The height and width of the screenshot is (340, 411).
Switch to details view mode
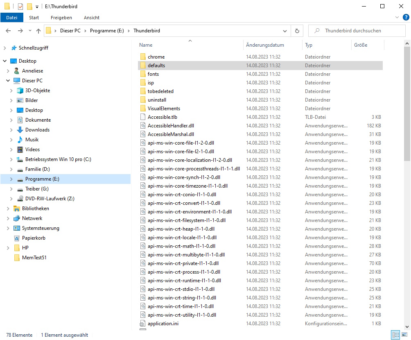[396, 335]
